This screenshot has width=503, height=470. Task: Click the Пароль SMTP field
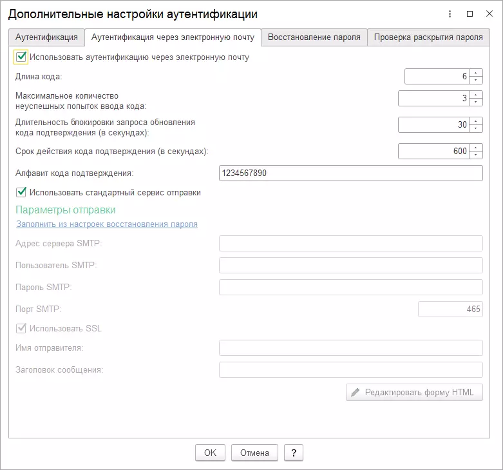pos(350,287)
